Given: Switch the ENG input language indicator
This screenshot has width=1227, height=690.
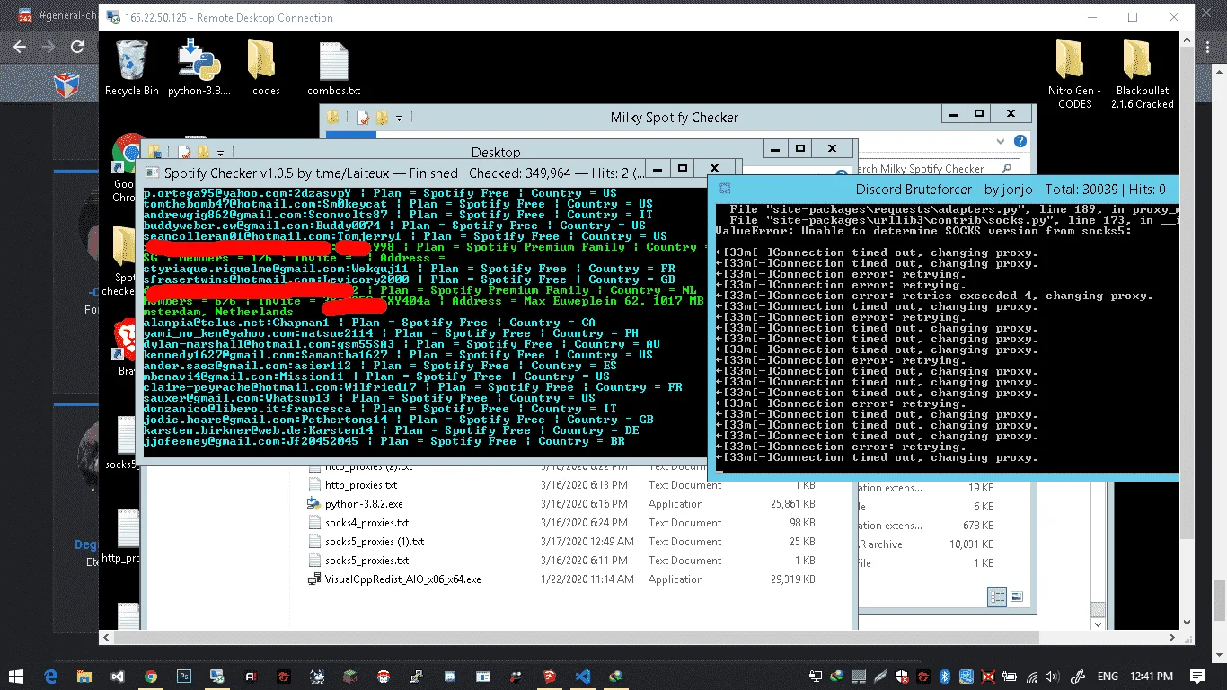Looking at the screenshot, I should 1108,676.
